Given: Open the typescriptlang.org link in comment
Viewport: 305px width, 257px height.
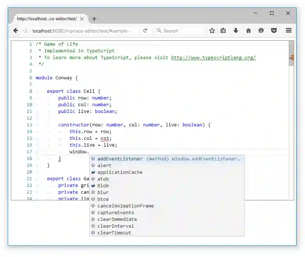Looking at the screenshot, I should pos(213,57).
